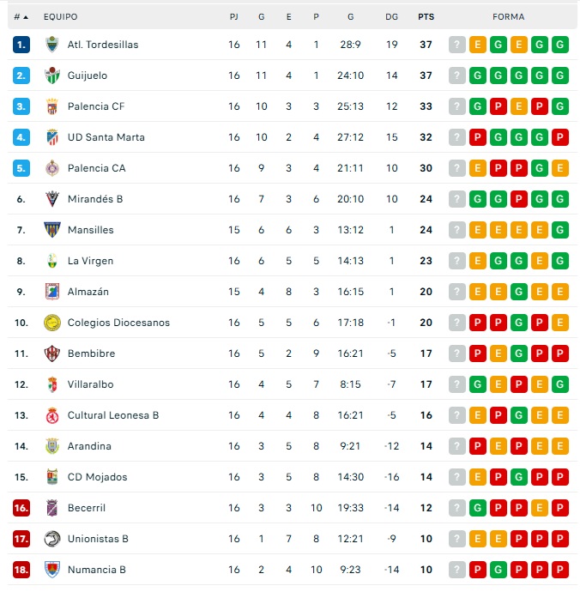
Task: Open the Palencia CA team link
Action: click(x=96, y=168)
